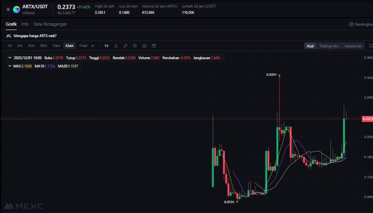The height and width of the screenshot is (213, 373).
Task: Open the candlestick chart style icon
Action: [106, 46]
